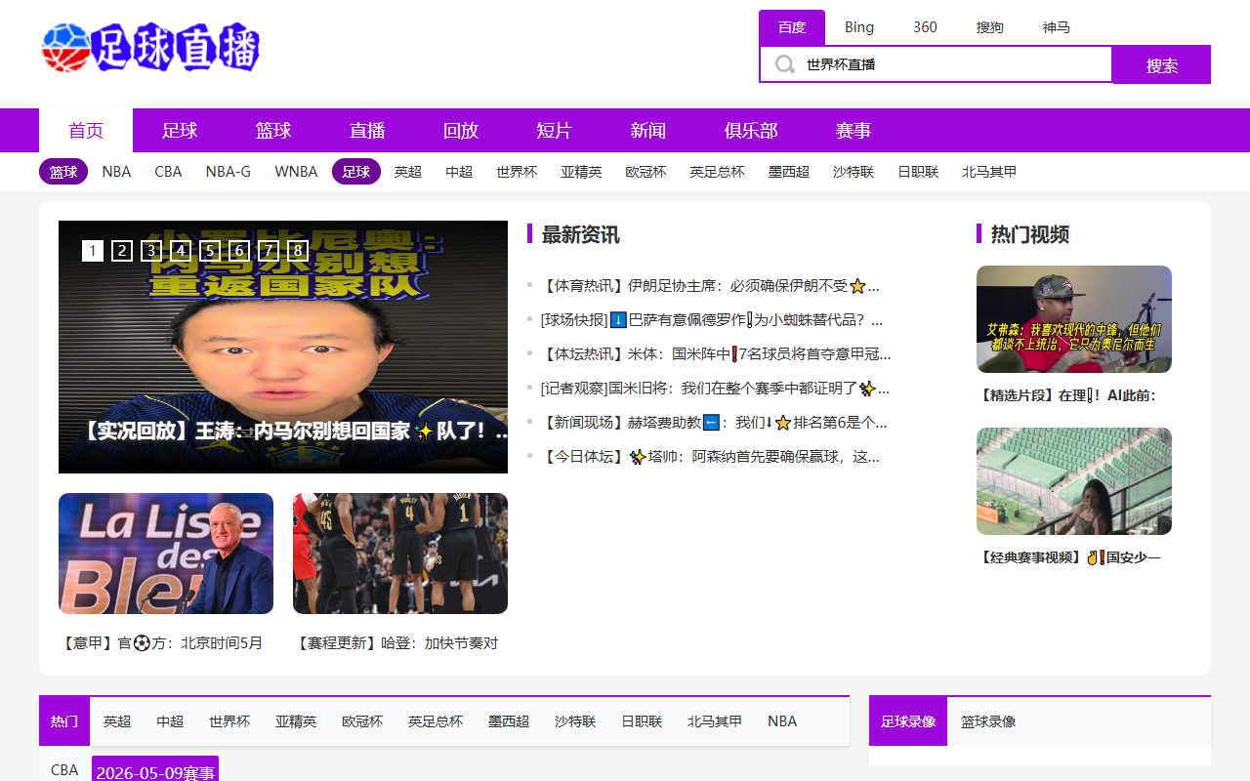Screen dimensions: 1250x781
Task: Select the 中超 tab in schedule panel
Action: click(170, 721)
